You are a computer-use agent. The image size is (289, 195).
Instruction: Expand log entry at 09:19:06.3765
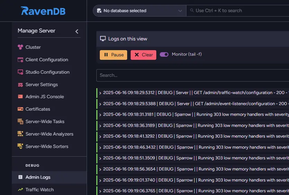click(100, 191)
